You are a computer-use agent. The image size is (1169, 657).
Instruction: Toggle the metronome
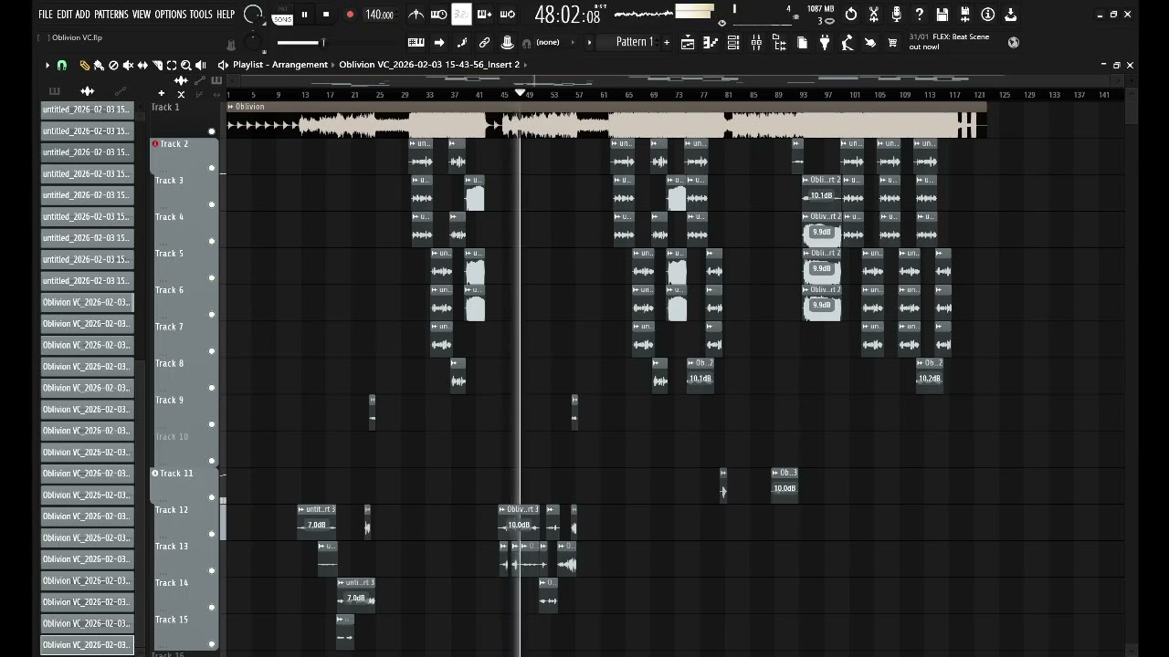[x=416, y=15]
